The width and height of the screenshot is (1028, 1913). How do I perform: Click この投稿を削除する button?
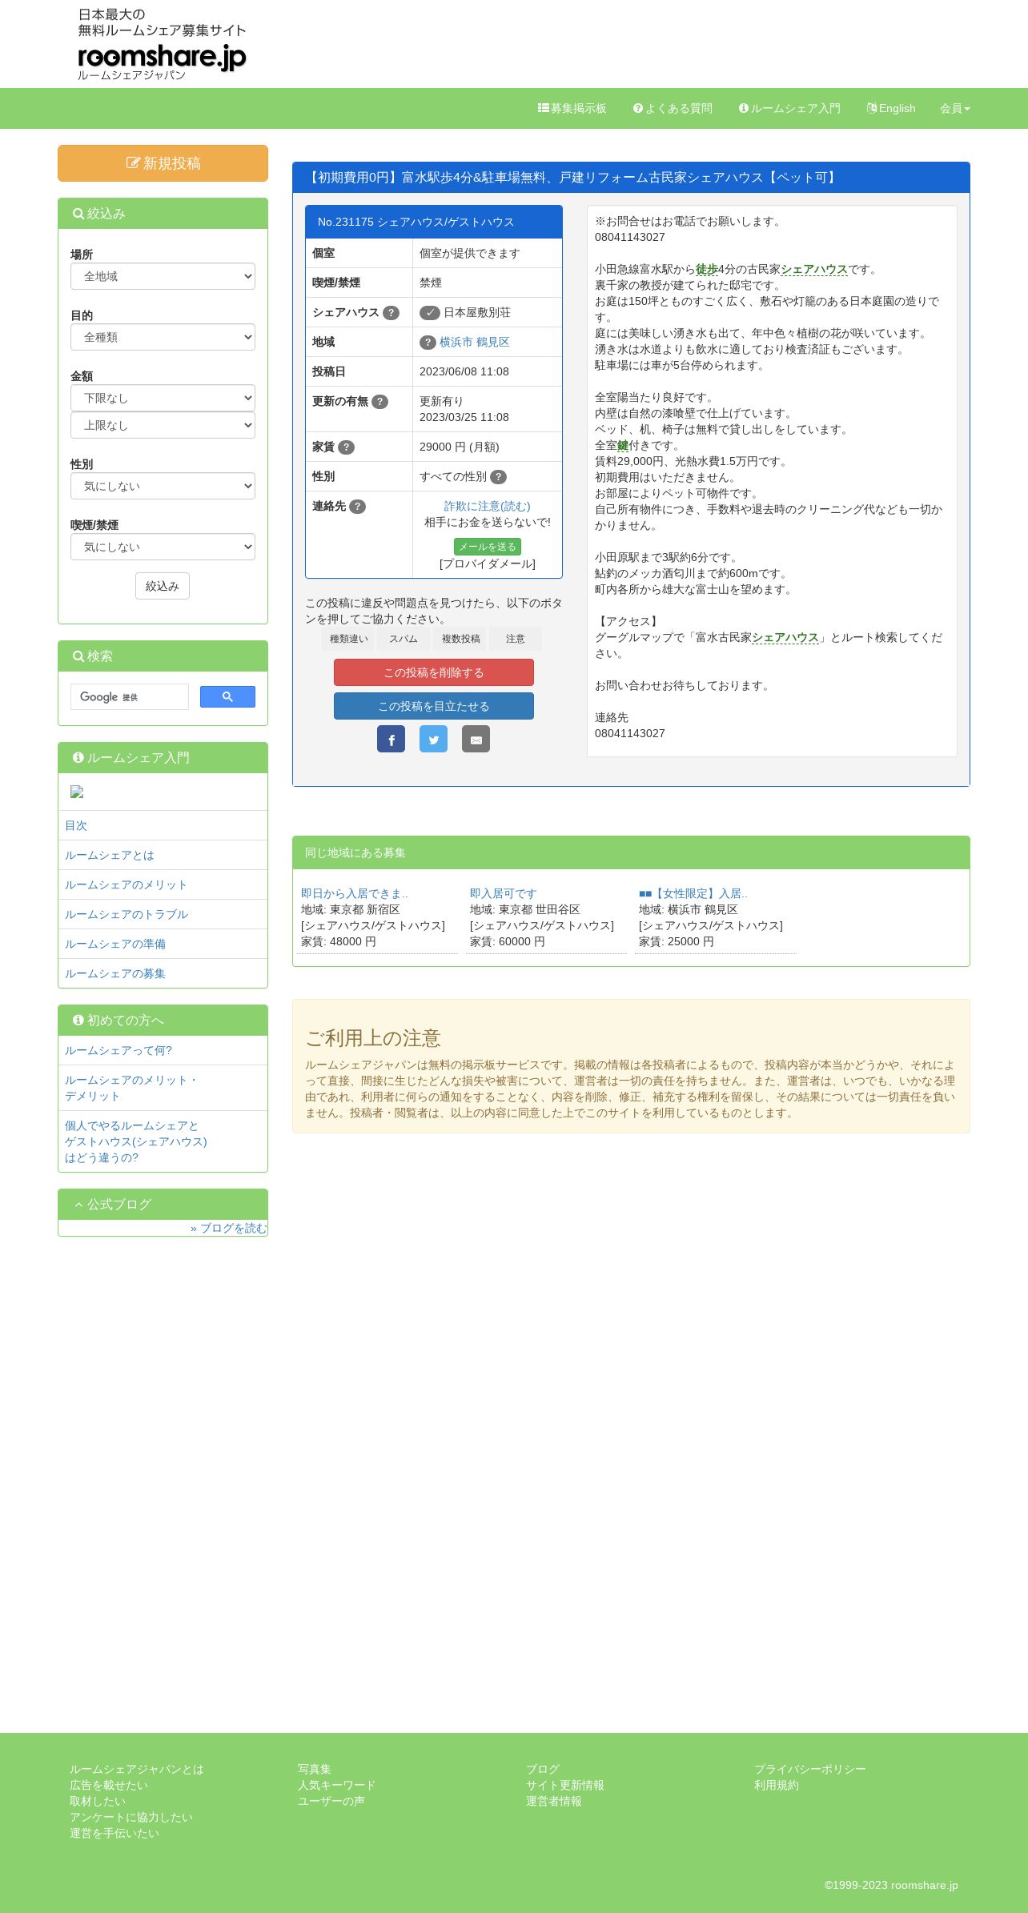coord(434,672)
